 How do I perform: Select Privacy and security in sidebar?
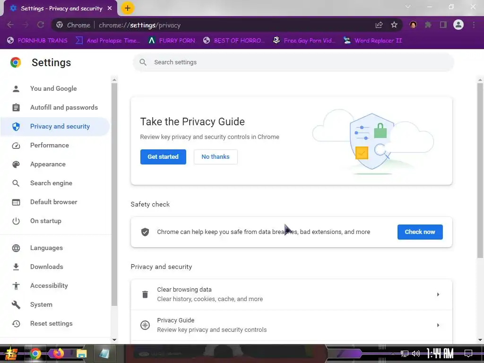(55, 127)
